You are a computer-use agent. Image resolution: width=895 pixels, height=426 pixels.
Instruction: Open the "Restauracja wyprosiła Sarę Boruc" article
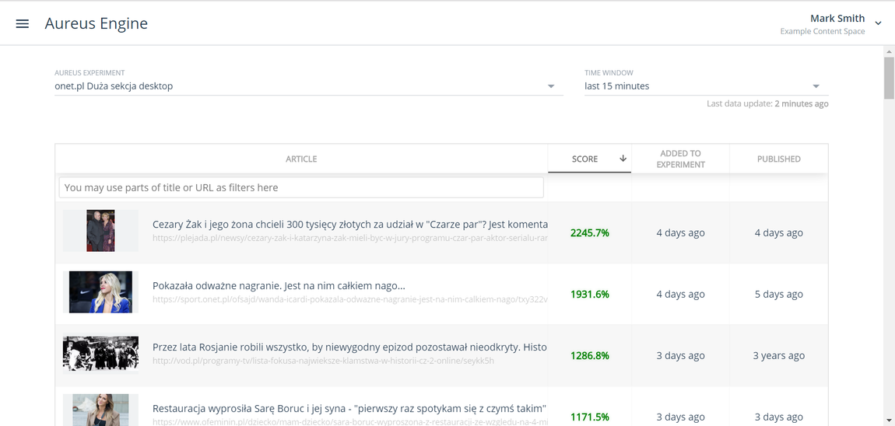[x=349, y=408]
